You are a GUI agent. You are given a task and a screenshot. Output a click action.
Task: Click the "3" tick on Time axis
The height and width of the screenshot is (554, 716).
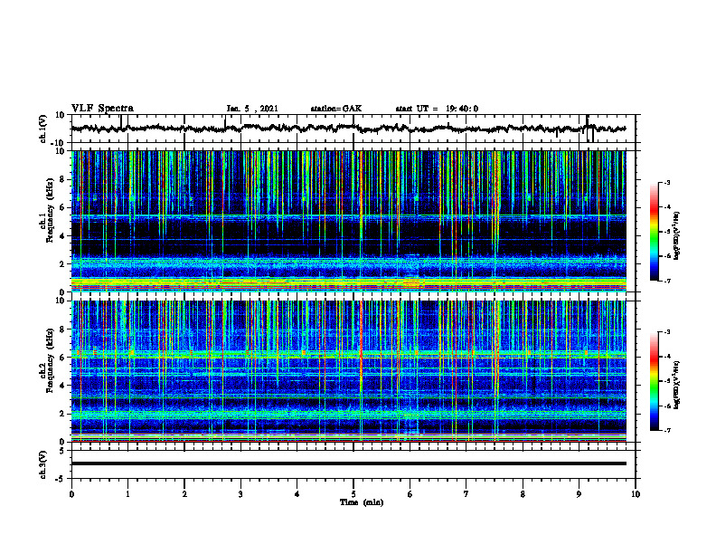[240, 494]
